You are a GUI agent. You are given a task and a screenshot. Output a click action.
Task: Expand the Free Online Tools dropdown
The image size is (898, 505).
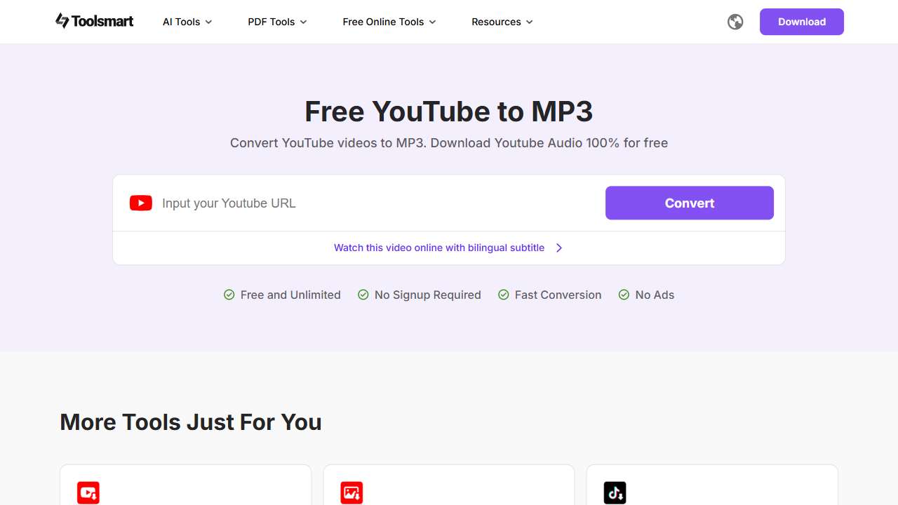pyautogui.click(x=389, y=22)
